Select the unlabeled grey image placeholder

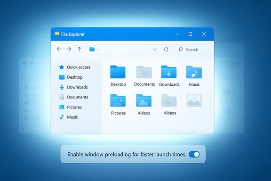(x=194, y=100)
